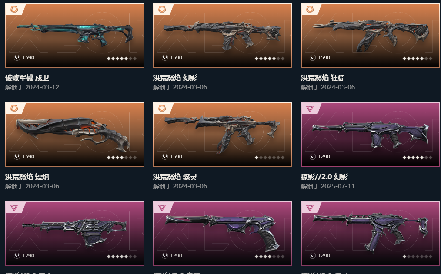Click the pink tier icon on the bottom-row pistol card
441x274 pixels.
tap(162, 208)
